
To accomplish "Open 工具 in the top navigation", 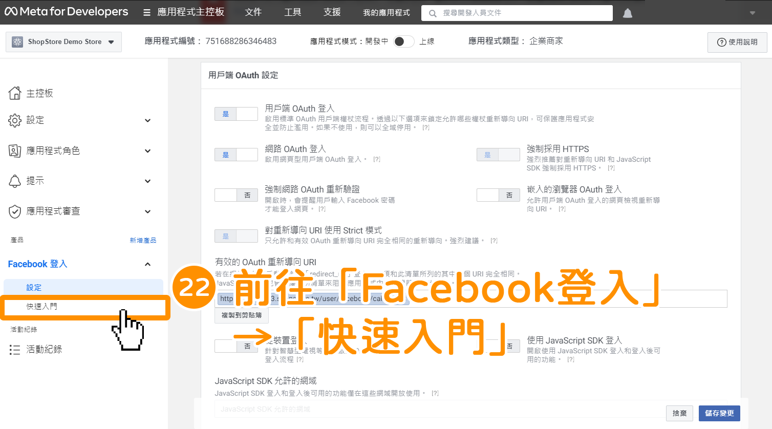I will [x=292, y=12].
